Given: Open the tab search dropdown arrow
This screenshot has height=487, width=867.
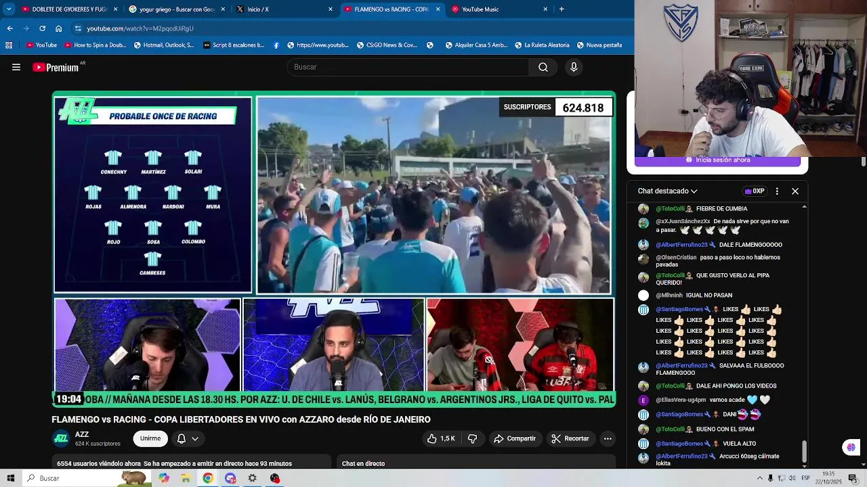Looking at the screenshot, I should [9, 9].
